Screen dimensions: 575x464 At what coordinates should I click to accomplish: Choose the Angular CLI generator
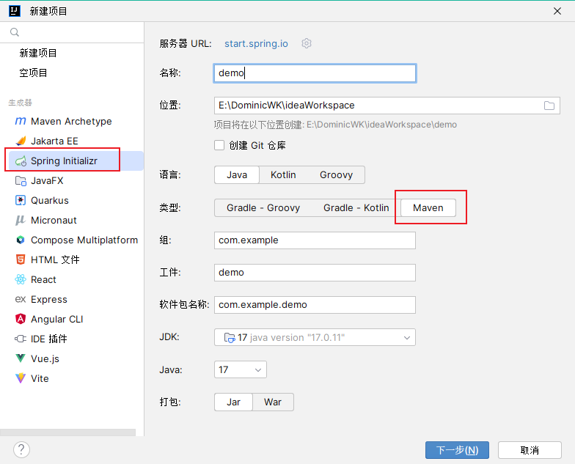click(x=56, y=319)
